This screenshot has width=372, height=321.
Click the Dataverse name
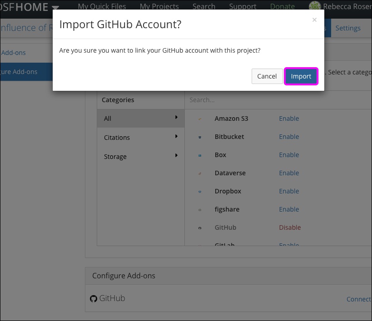coord(230,173)
